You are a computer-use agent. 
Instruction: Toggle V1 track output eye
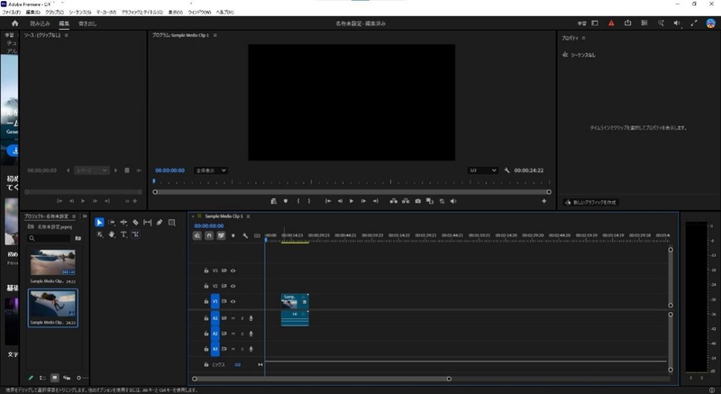tap(233, 302)
